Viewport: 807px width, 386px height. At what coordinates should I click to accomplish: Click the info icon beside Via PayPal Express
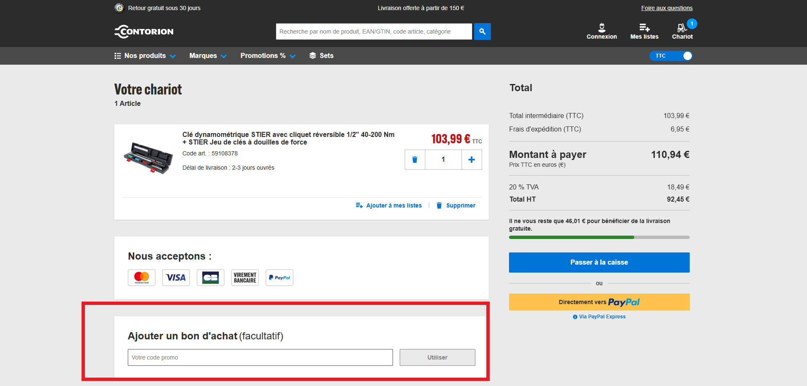(575, 317)
